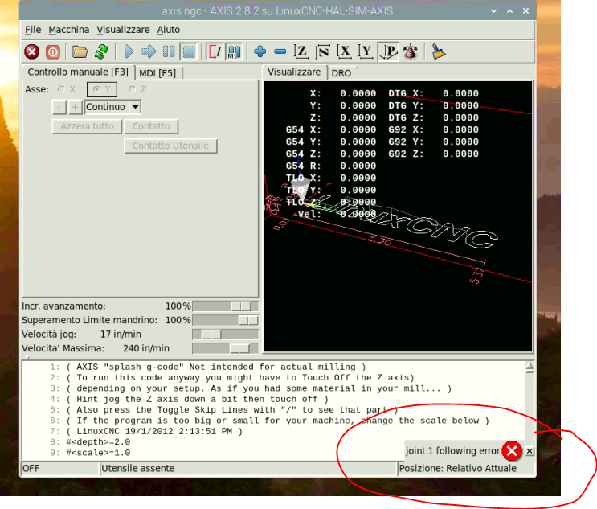The height and width of the screenshot is (509, 597).
Task: Run the program with the play icon
Action: pos(129,51)
